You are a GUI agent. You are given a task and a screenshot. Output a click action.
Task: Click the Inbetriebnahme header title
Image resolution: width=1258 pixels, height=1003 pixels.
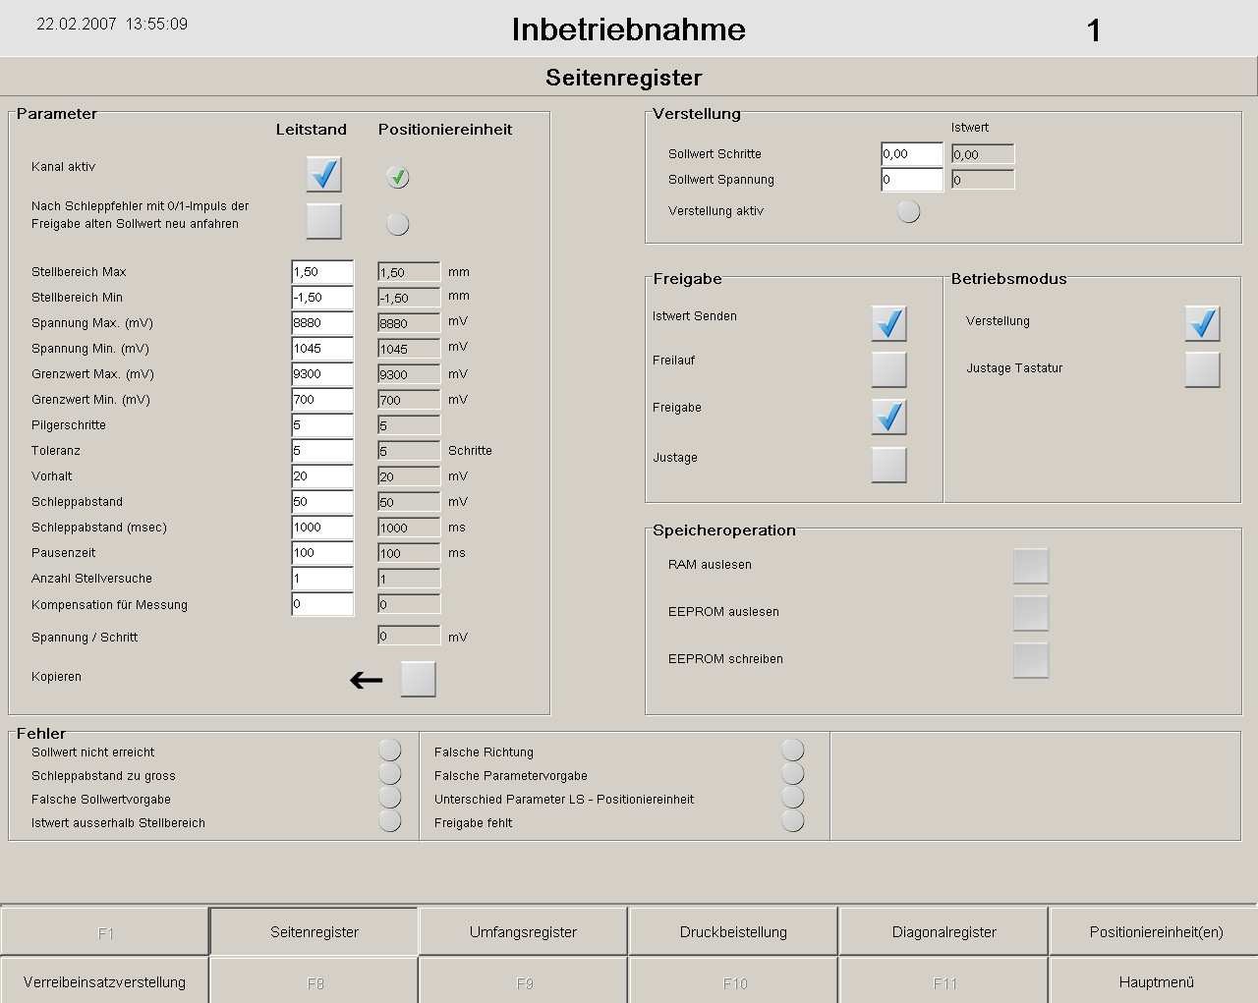coord(629,29)
